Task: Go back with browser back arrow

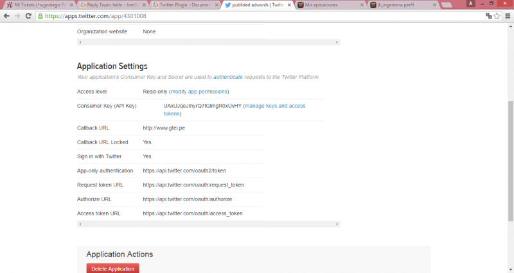Action: click(x=6, y=15)
